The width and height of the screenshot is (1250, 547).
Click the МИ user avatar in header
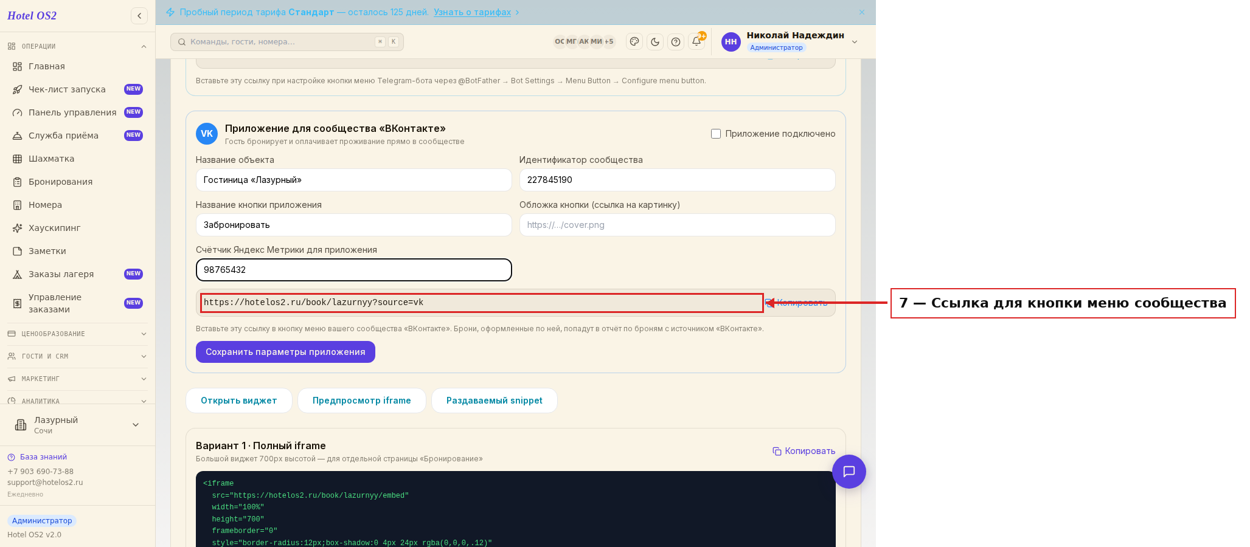point(596,42)
